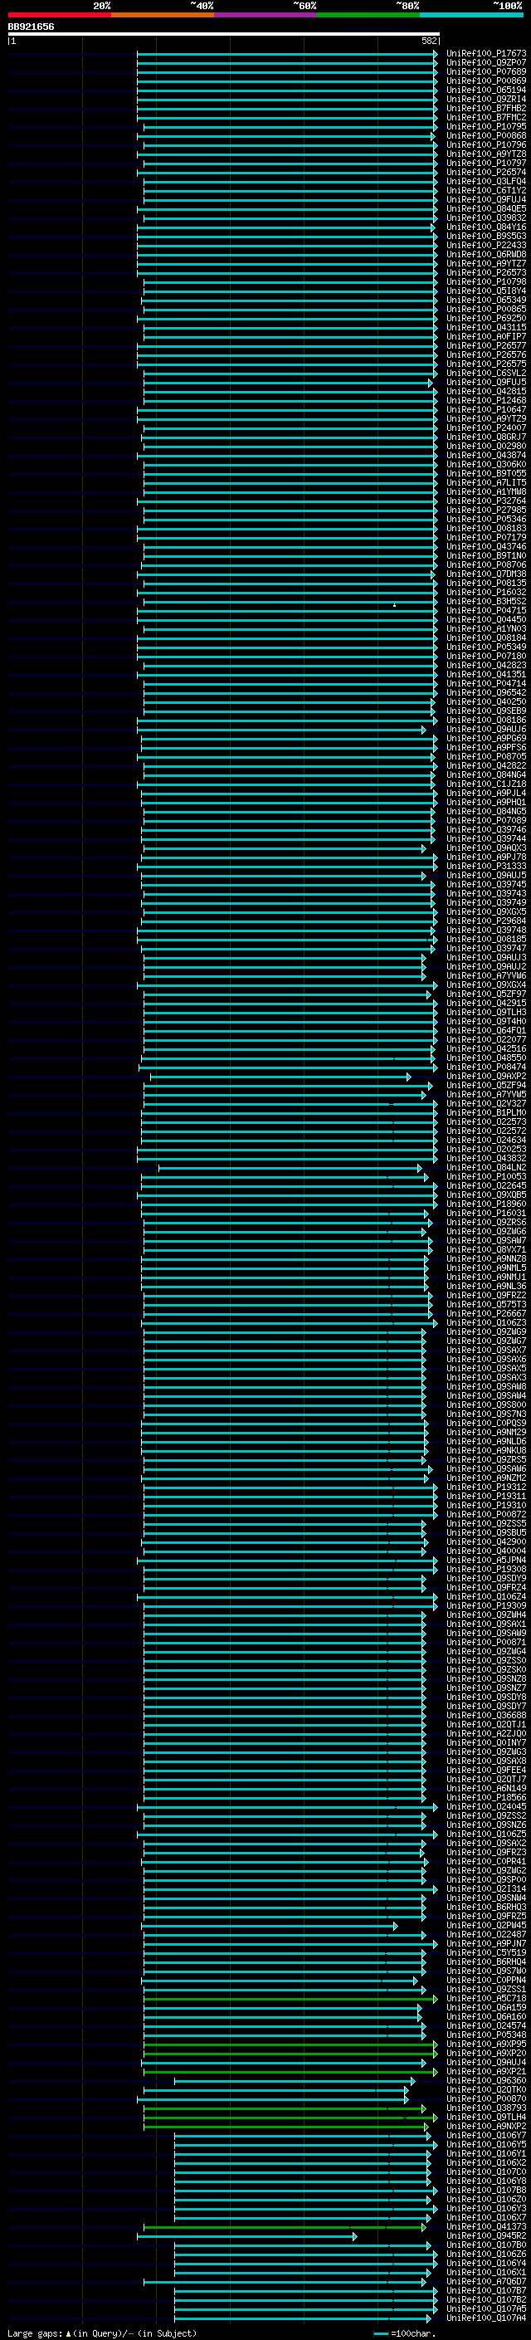Click the query end position 582
Image resolution: width=531 pixels, height=2340 pixels.
(x=429, y=41)
